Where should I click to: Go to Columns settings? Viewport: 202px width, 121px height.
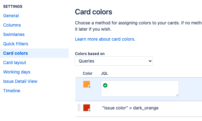pos(12,25)
